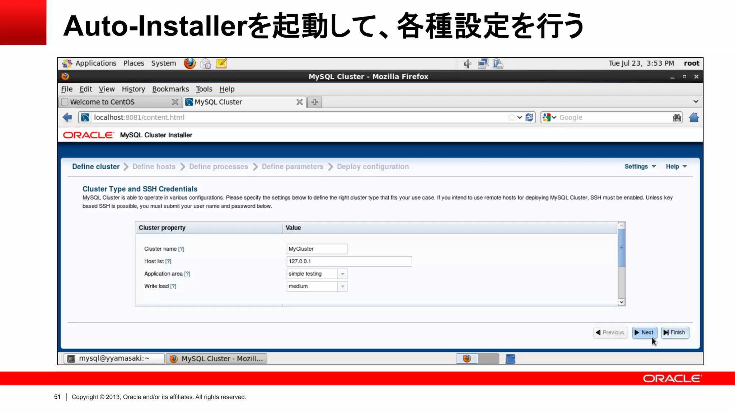Expand the Write load dropdown
This screenshot has height=413, width=735.
[x=343, y=286]
